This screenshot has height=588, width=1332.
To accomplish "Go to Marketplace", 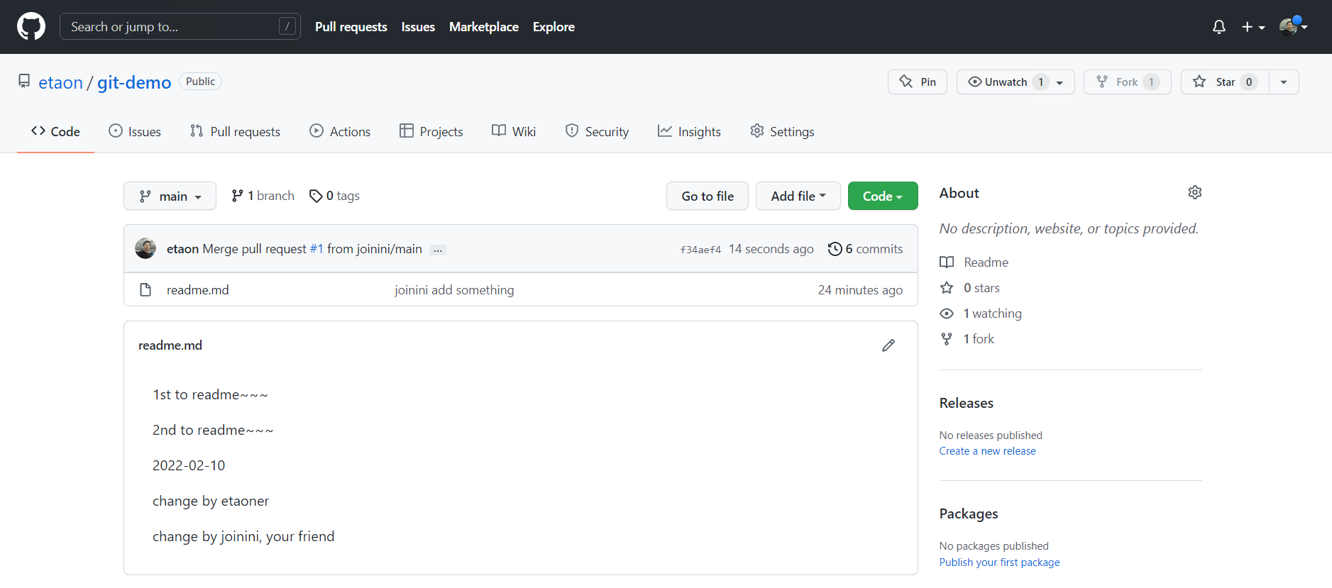I will [484, 27].
